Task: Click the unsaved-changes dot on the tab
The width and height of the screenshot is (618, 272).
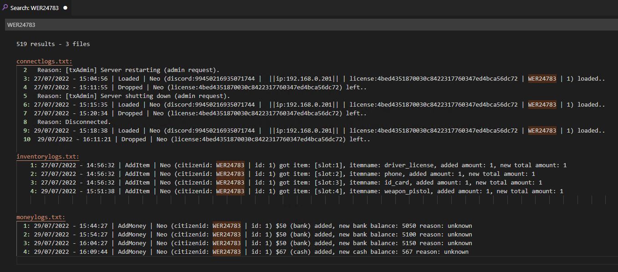Action: (x=64, y=8)
